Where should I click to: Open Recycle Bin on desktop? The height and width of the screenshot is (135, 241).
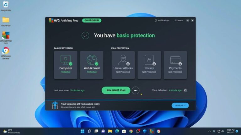(x=6, y=6)
